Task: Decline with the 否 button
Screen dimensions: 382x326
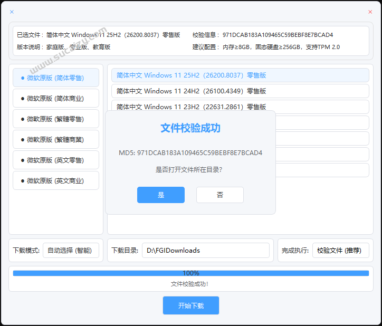Action: click(219, 195)
